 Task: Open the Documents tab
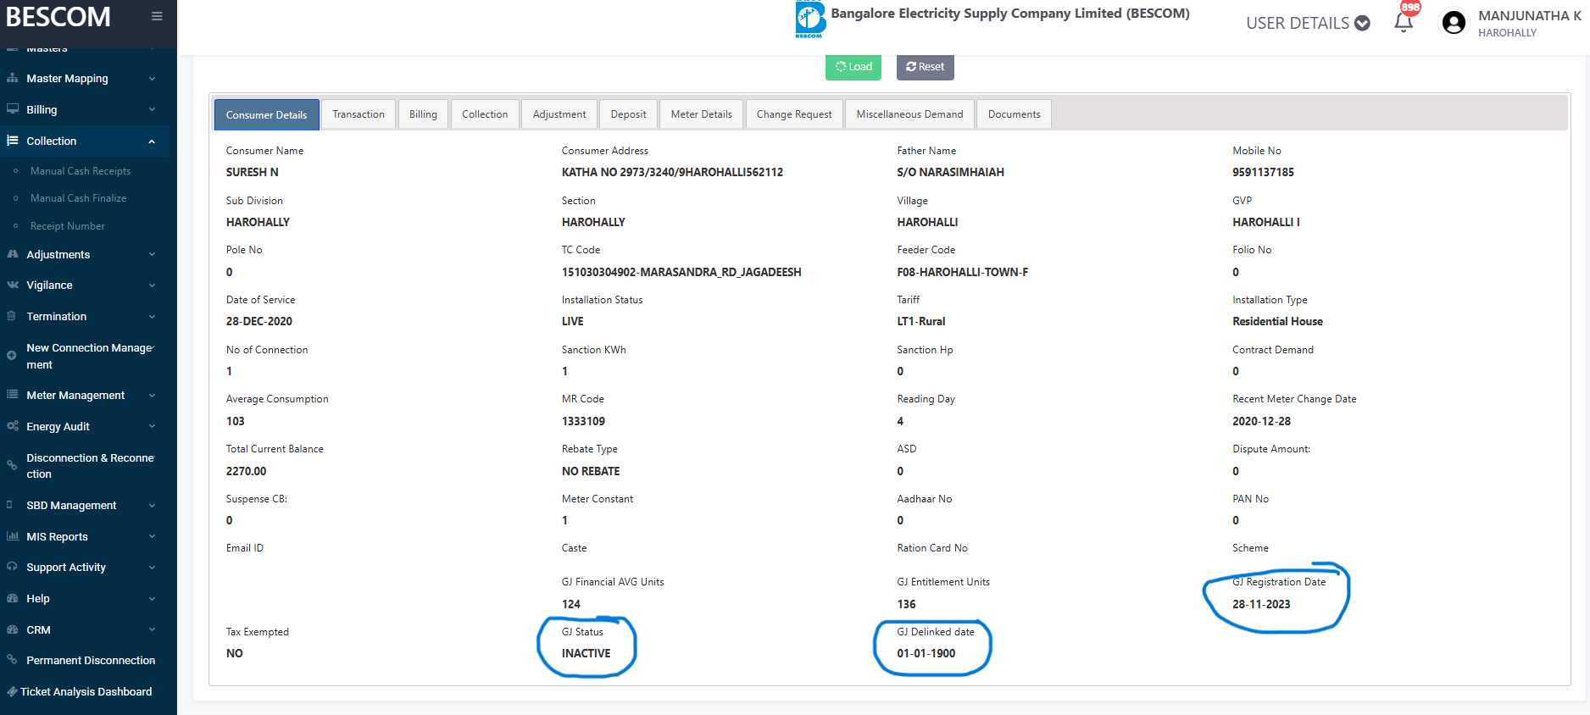tap(1014, 114)
